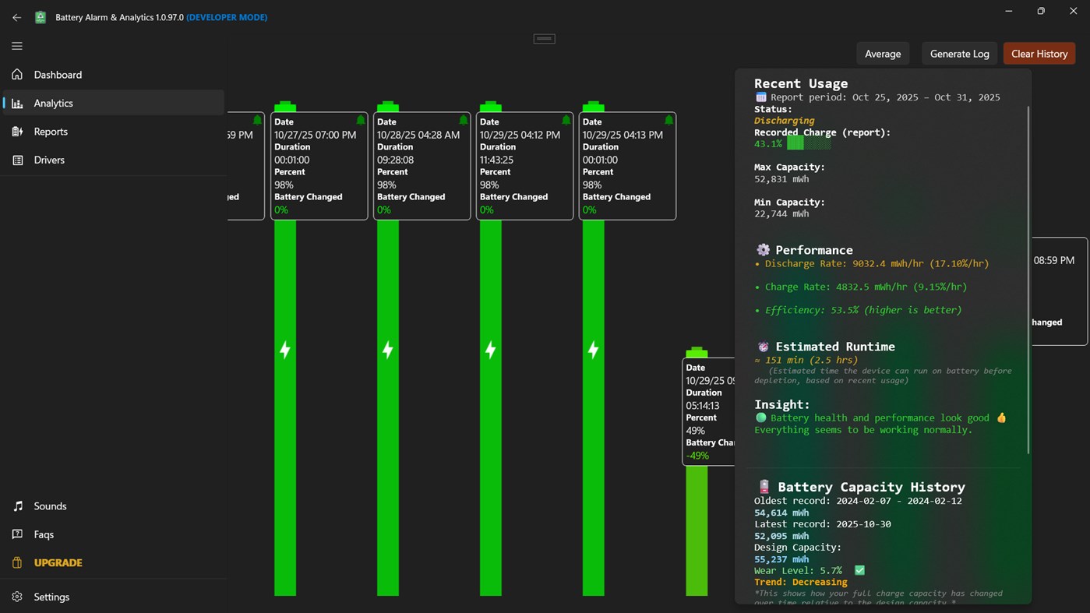Click the red Clear History button
The height and width of the screenshot is (613, 1090).
coord(1039,53)
